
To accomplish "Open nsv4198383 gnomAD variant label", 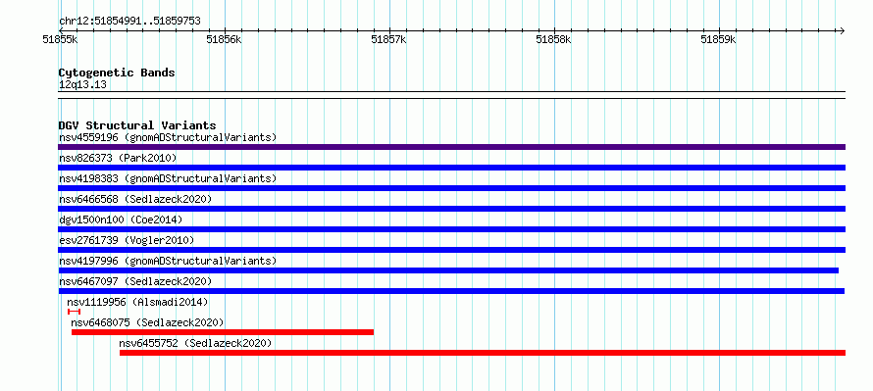I will (168, 178).
